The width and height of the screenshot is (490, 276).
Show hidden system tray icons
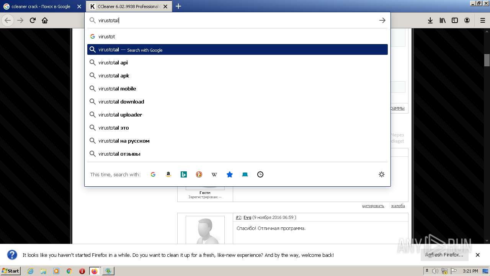[427, 271]
